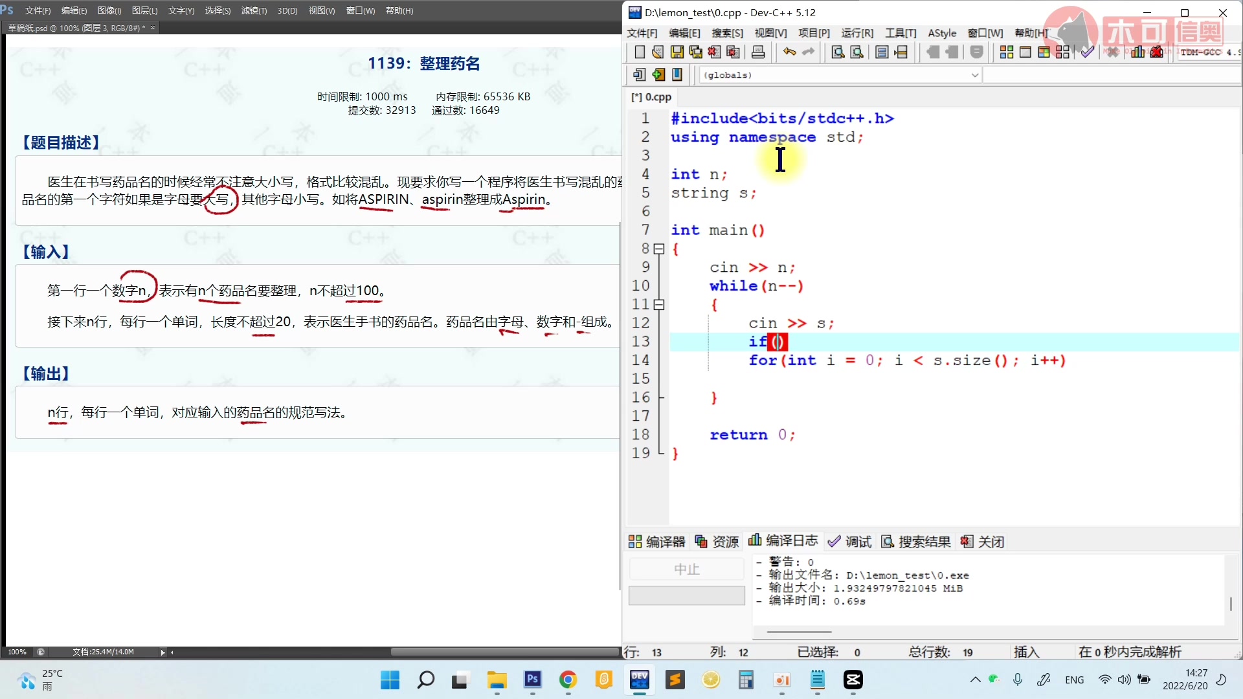
Task: Open Photoshop 图层(L) menu
Action: coord(144,11)
